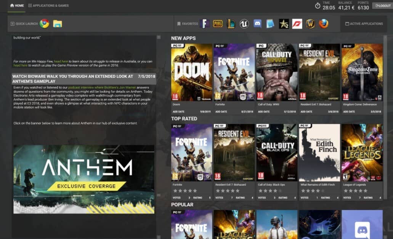This screenshot has height=239, width=393.
Task: Launch Google Chrome from Quick Launch
Action: click(44, 24)
